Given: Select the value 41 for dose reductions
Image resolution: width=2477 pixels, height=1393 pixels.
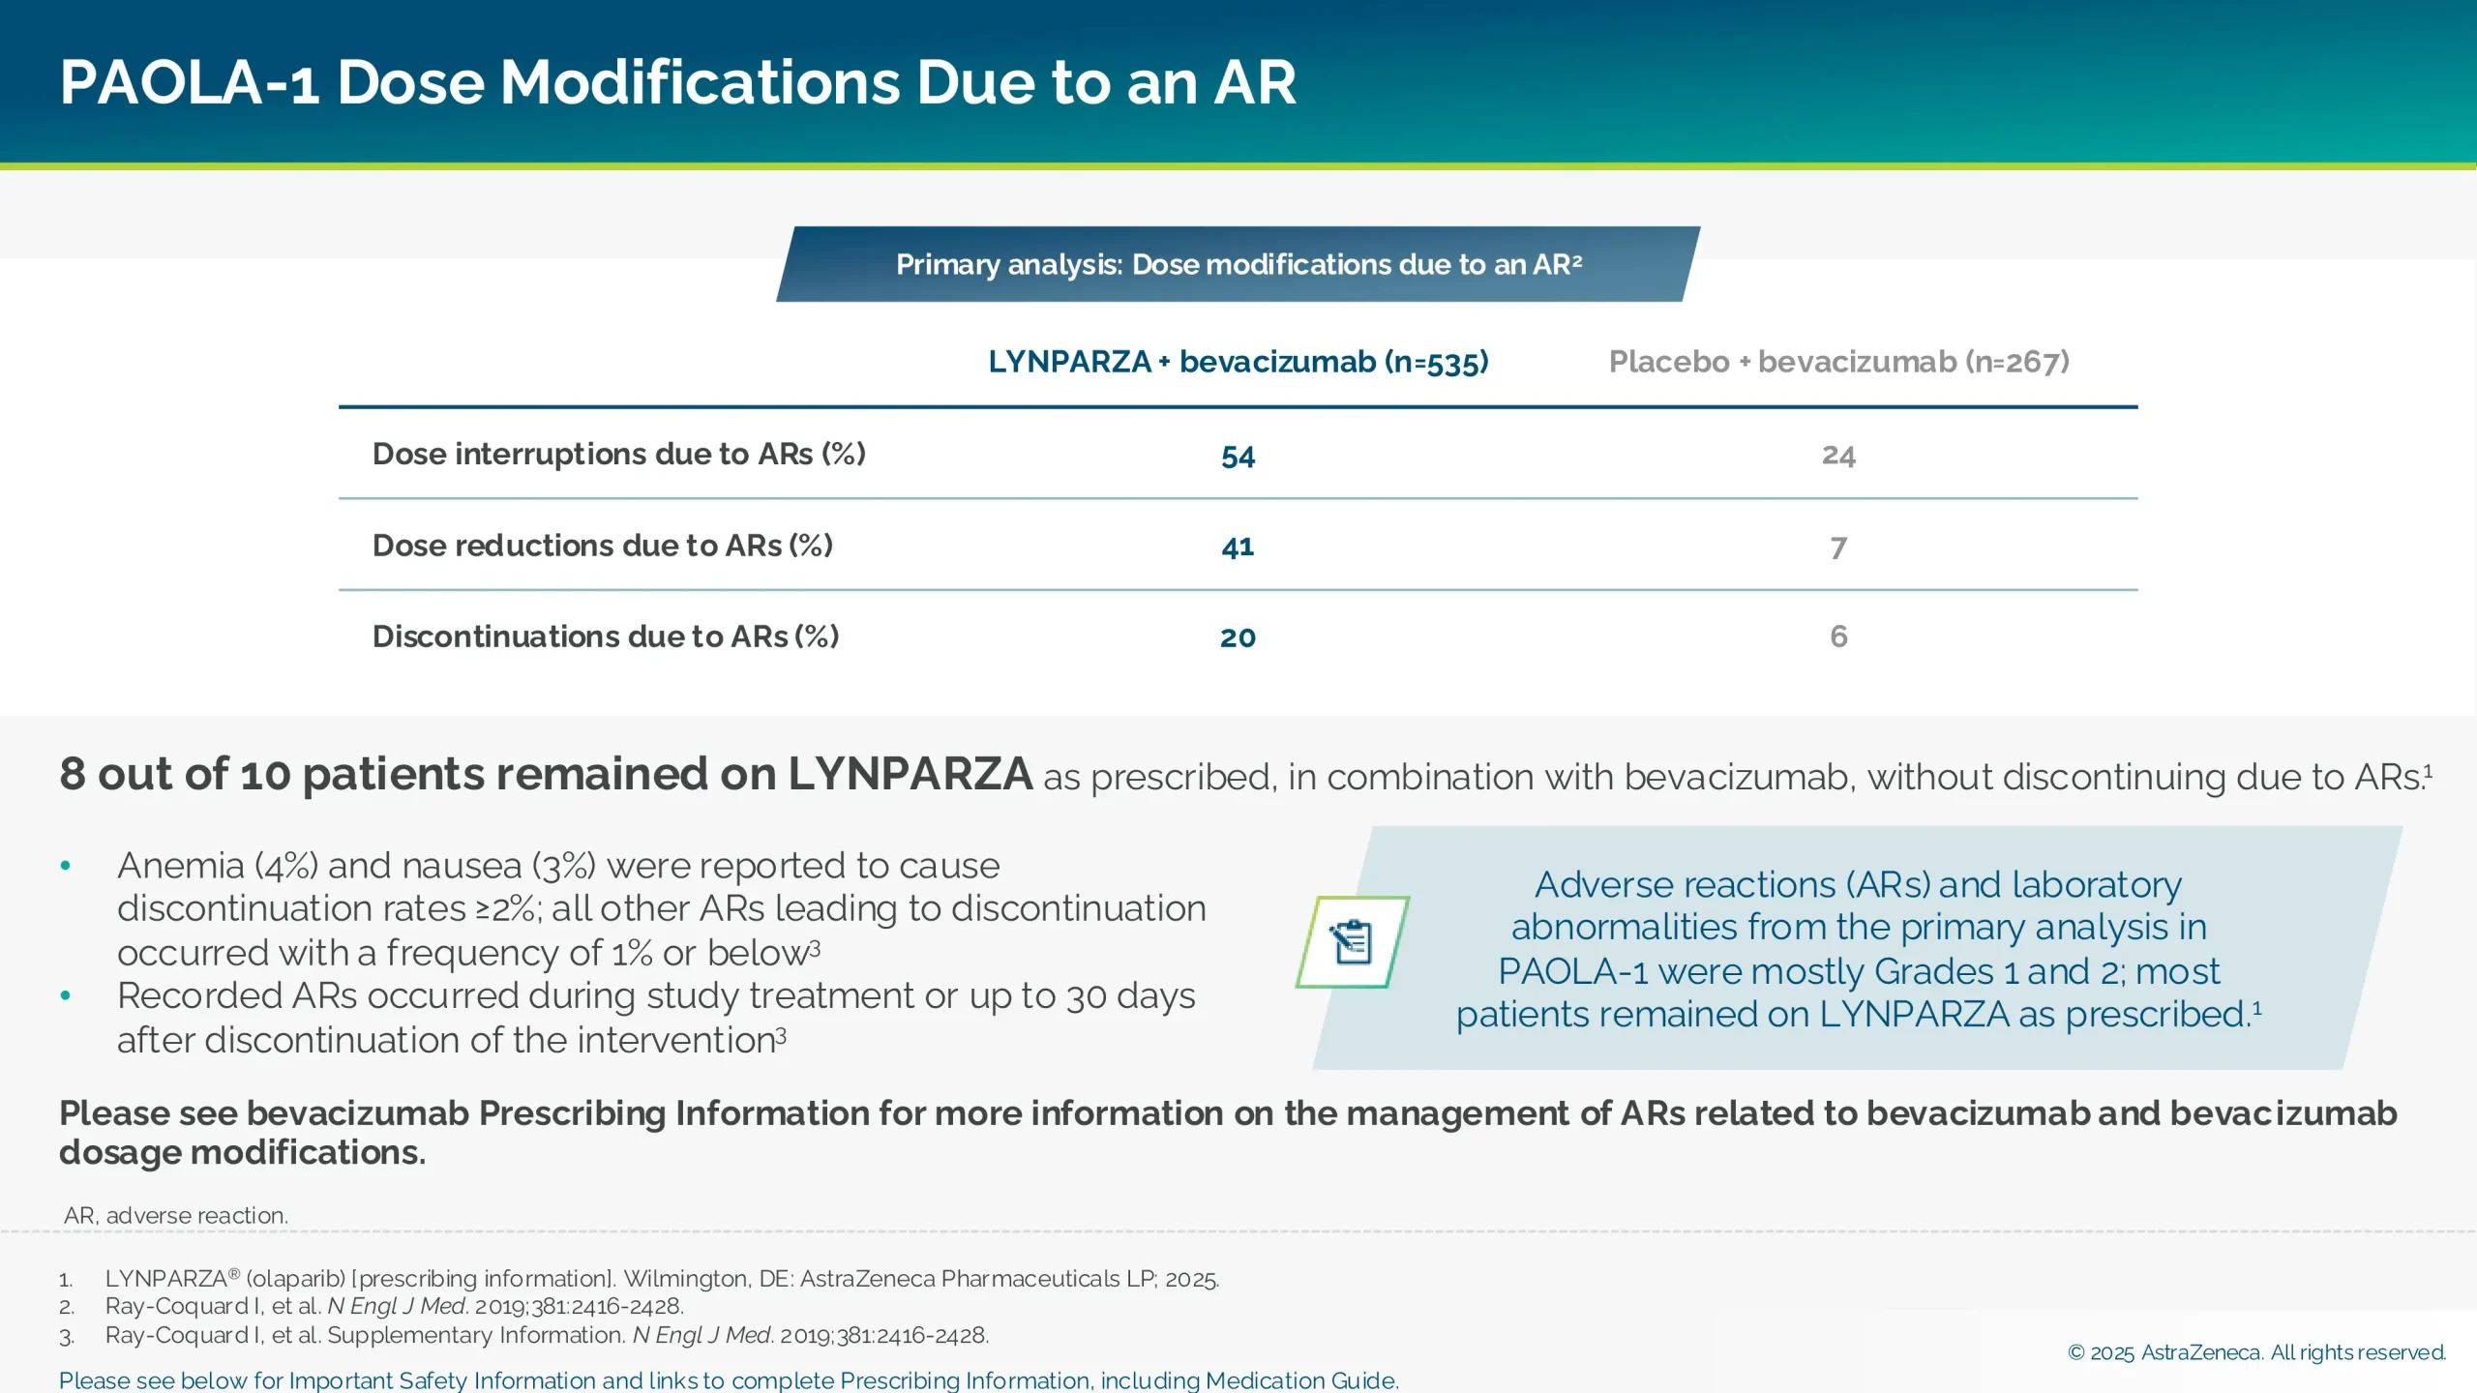Looking at the screenshot, I should point(1238,546).
